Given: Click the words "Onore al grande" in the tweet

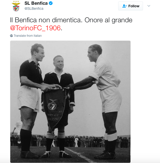Looking at the screenshot, I should pyautogui.click(x=108, y=20).
